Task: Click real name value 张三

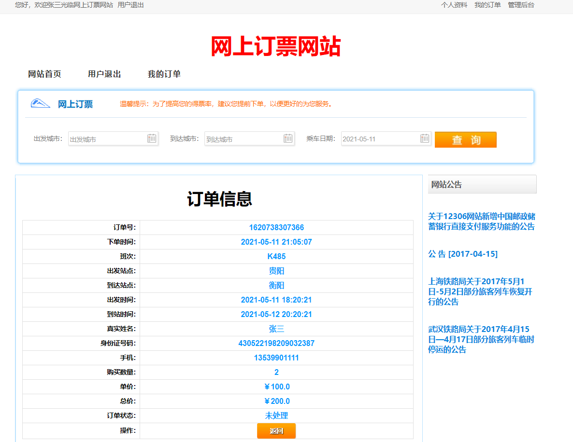Action: tap(276, 329)
